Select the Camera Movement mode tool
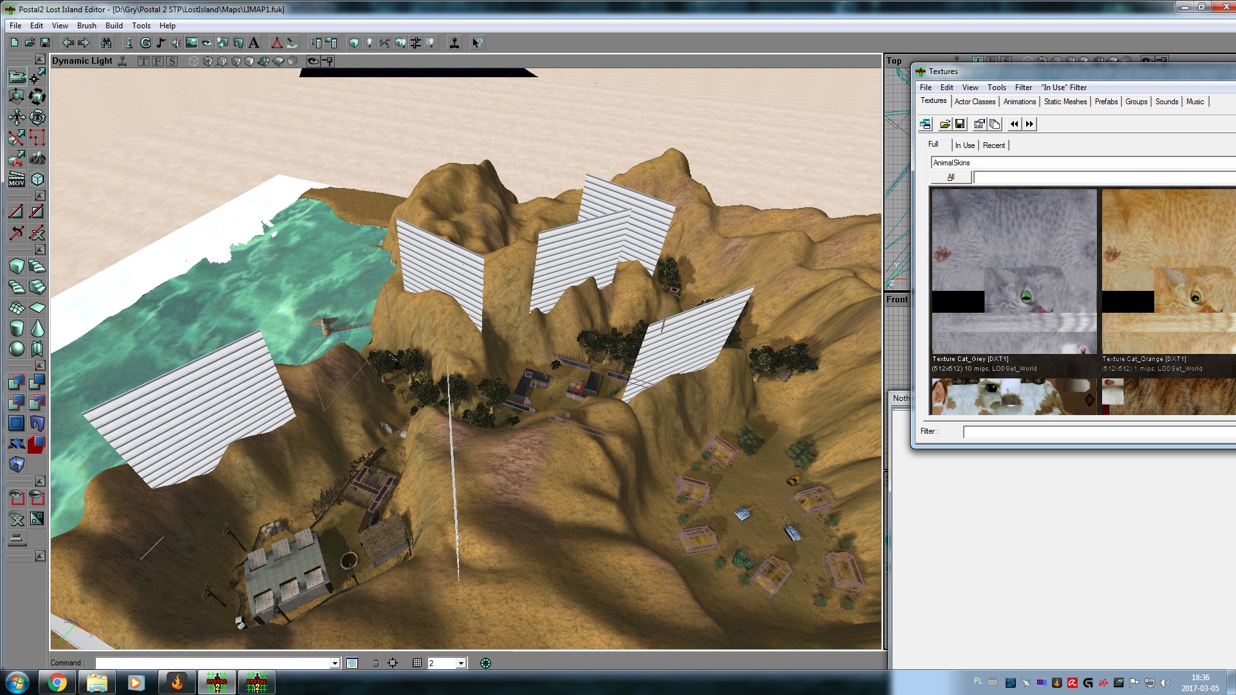The height and width of the screenshot is (695, 1236). click(17, 77)
